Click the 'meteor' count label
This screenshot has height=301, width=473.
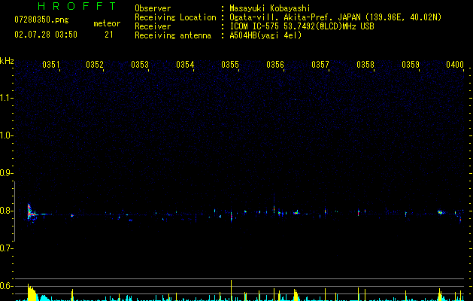107,23
